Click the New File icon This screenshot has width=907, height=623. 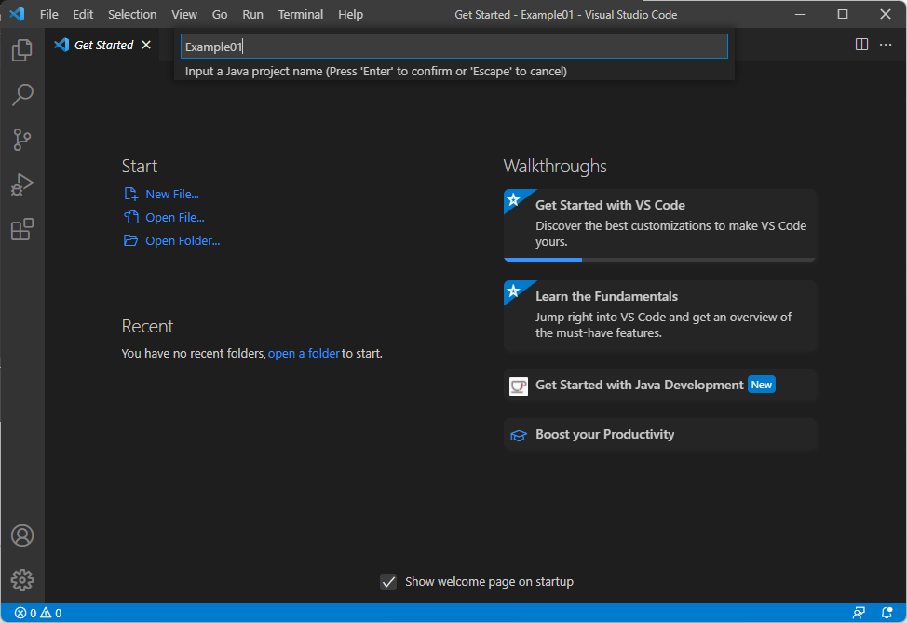click(130, 194)
